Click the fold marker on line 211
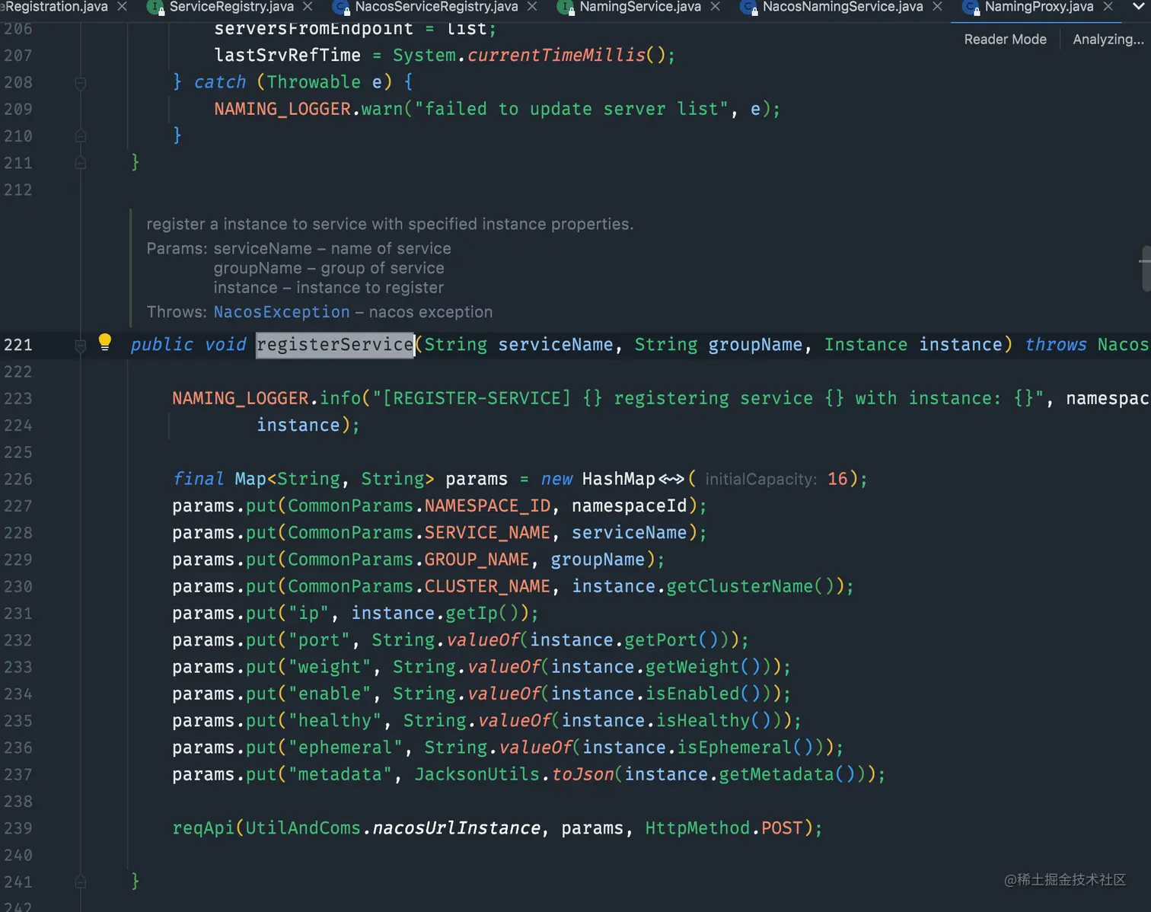 (x=81, y=163)
